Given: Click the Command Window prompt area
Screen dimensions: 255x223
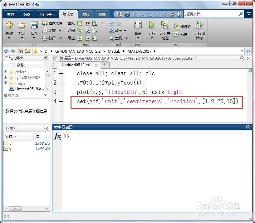Looking at the screenshot, I should [x=156, y=171].
